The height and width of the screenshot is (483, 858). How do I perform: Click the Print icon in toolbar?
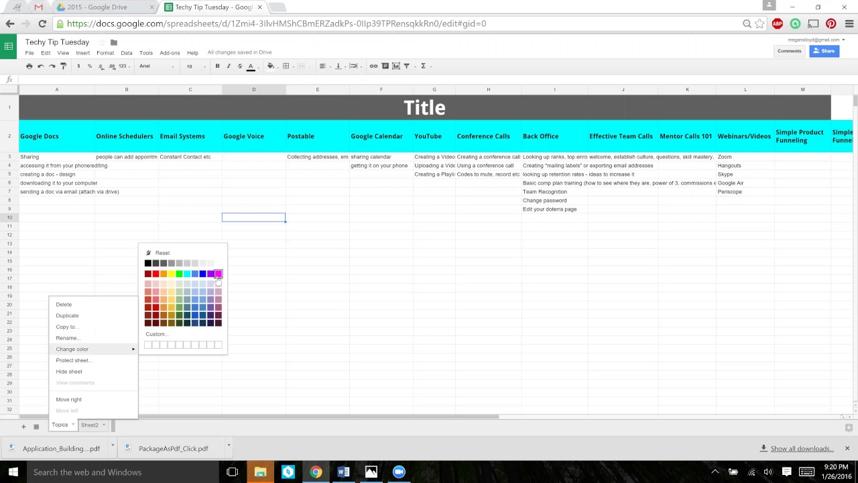pyautogui.click(x=29, y=66)
